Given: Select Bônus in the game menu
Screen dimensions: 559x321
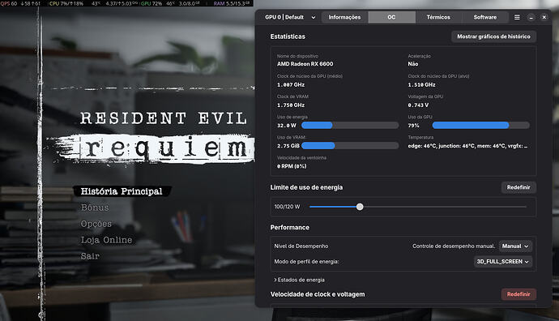Looking at the screenshot, I should 95,208.
